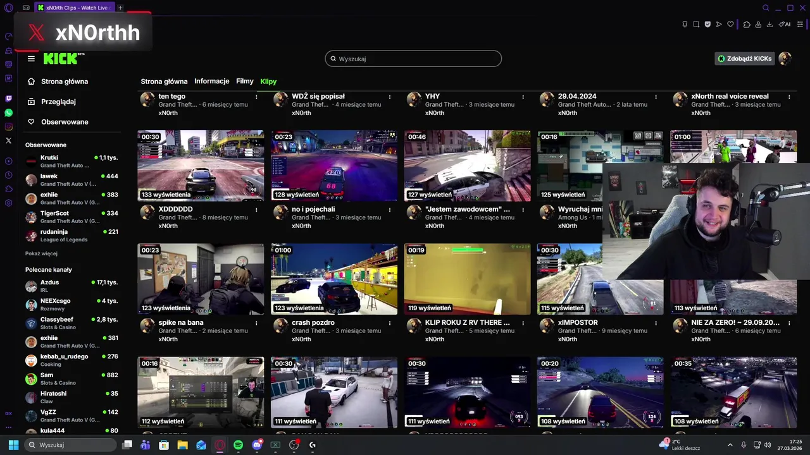Open options menu for clip 'spike na bana'
Viewport: 810px width, 455px height.
pyautogui.click(x=256, y=322)
